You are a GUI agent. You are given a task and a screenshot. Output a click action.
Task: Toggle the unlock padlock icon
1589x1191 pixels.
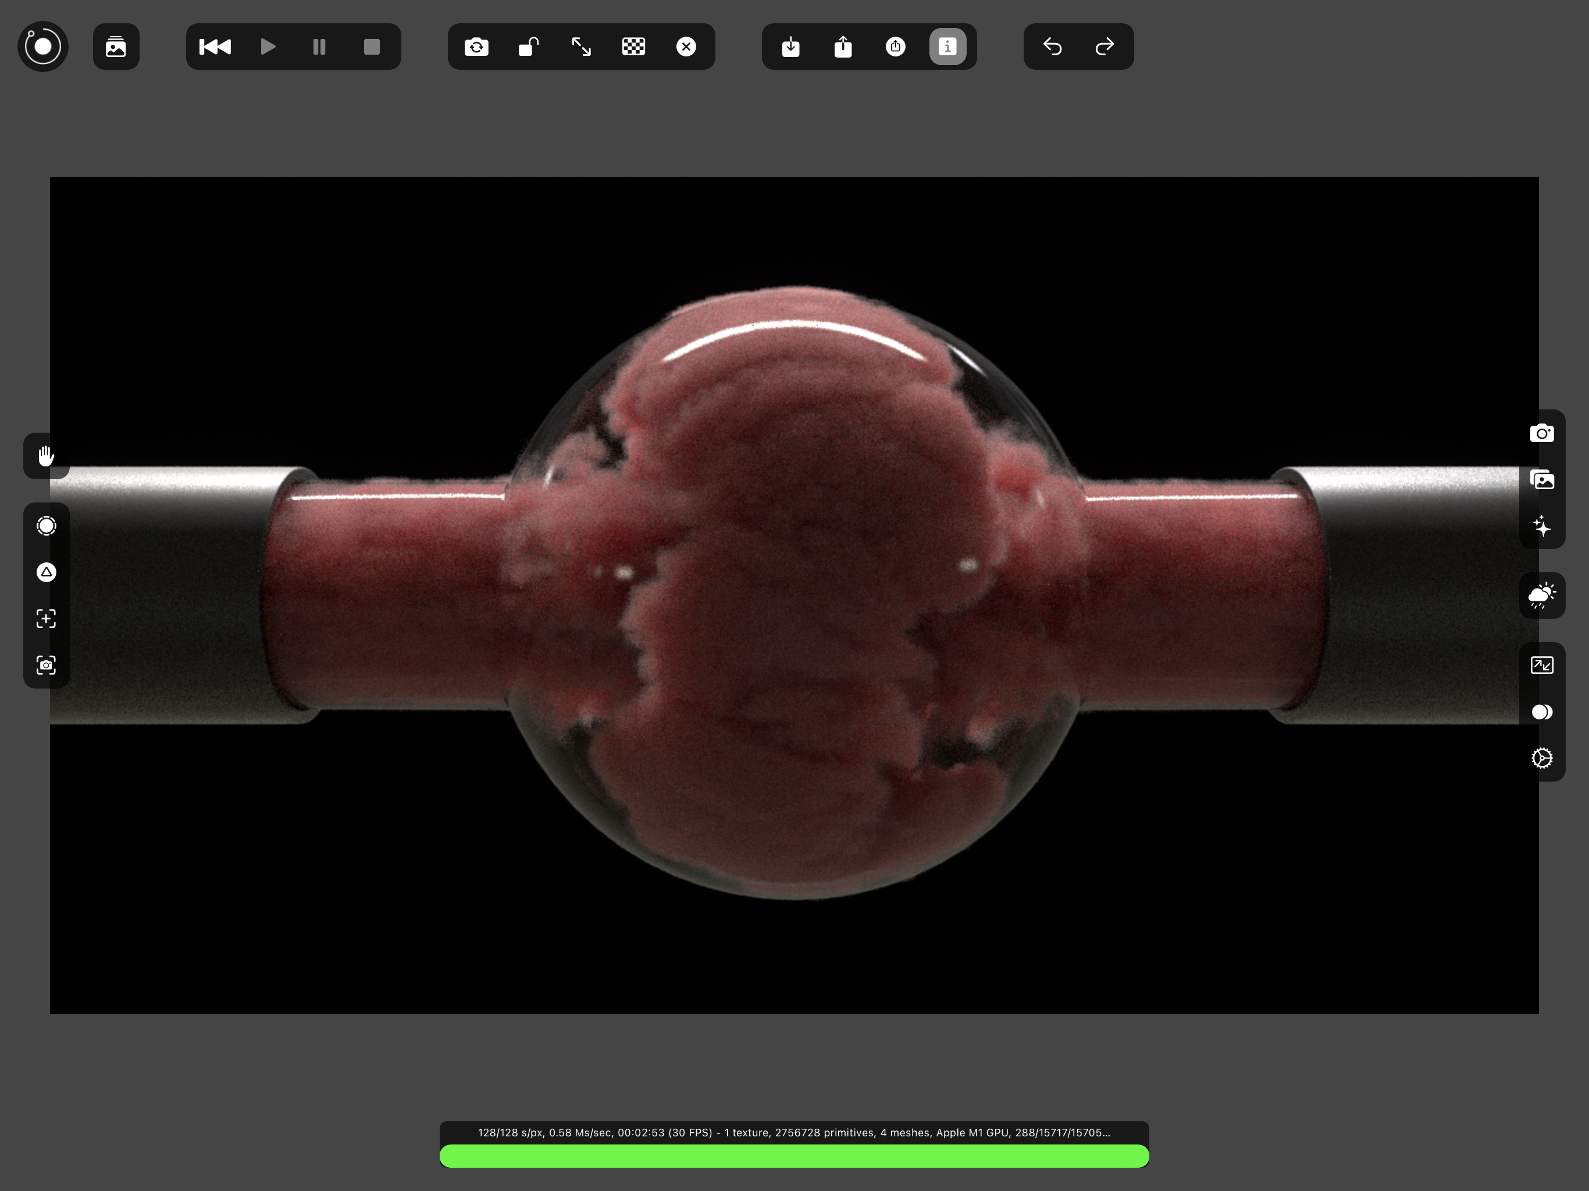(529, 47)
